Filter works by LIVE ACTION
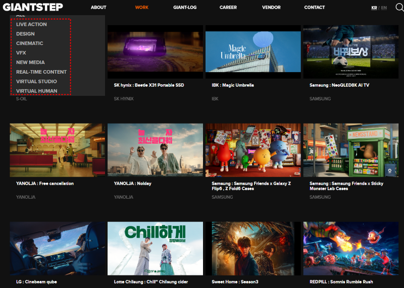 31,24
